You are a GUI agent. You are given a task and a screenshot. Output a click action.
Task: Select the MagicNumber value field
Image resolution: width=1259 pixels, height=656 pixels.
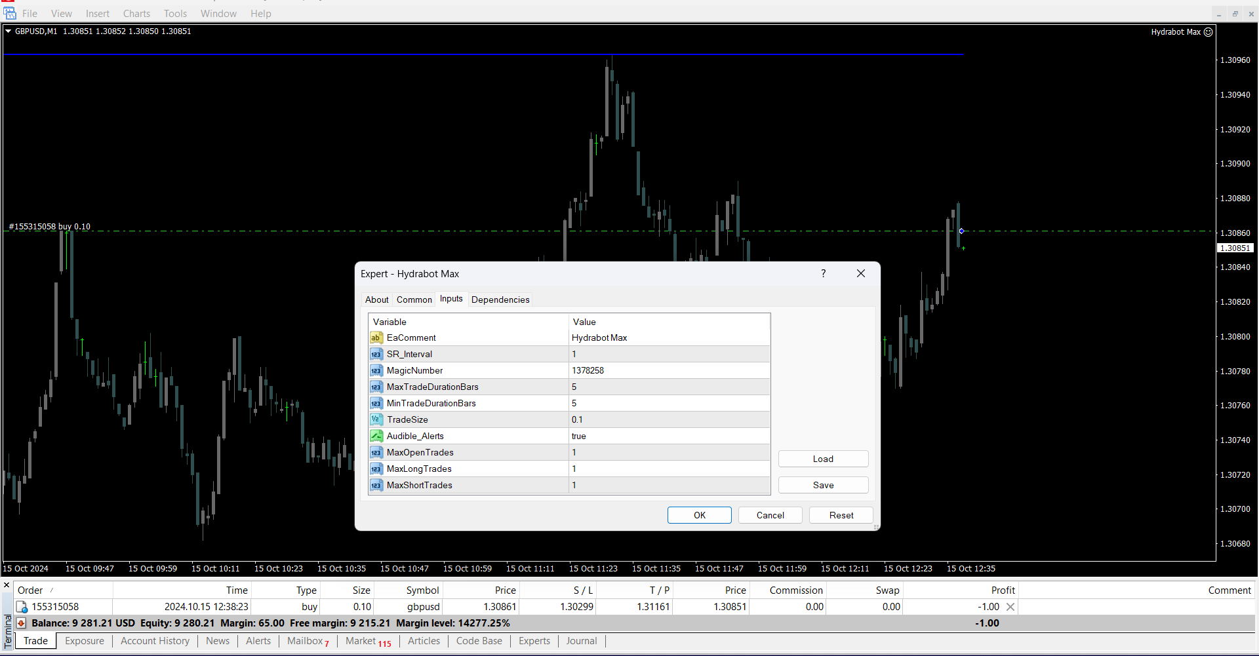(x=669, y=370)
